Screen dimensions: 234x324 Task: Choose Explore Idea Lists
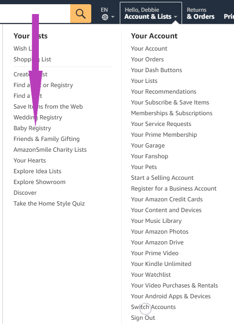pyautogui.click(x=37, y=171)
